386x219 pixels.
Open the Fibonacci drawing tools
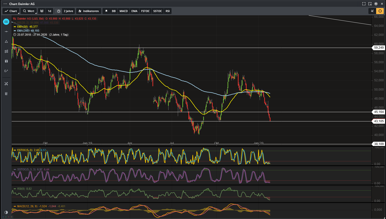[6, 51]
